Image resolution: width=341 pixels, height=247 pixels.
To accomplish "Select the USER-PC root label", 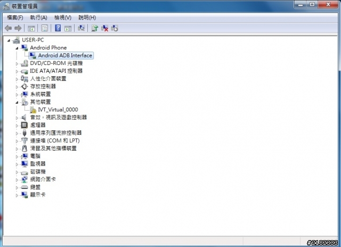I will pos(33,40).
